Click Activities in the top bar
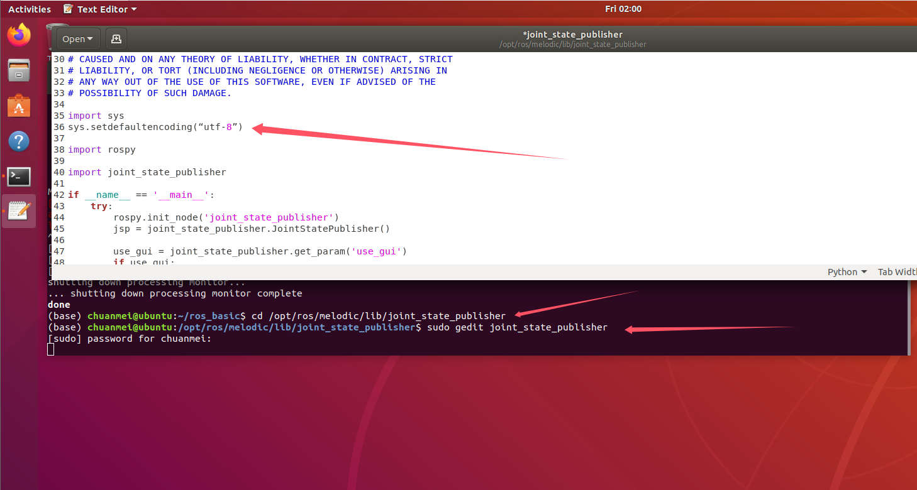 point(29,9)
